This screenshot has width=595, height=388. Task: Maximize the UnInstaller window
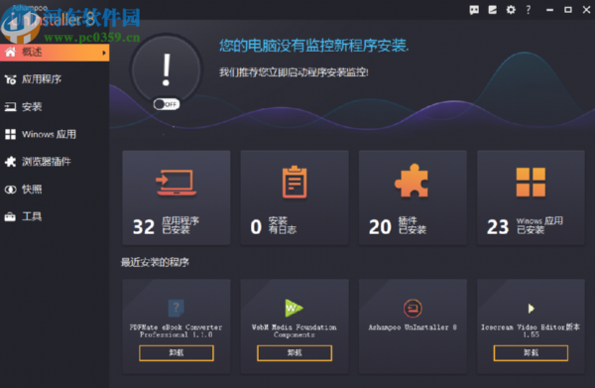coord(568,10)
